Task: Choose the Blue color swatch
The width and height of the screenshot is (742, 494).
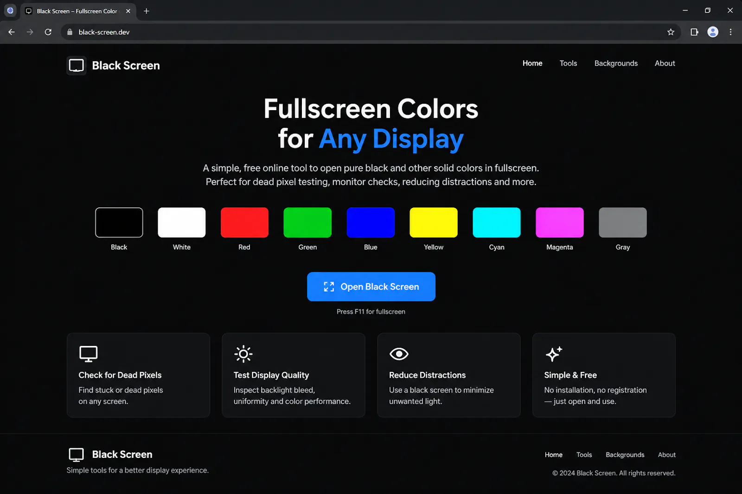Action: coord(371,222)
